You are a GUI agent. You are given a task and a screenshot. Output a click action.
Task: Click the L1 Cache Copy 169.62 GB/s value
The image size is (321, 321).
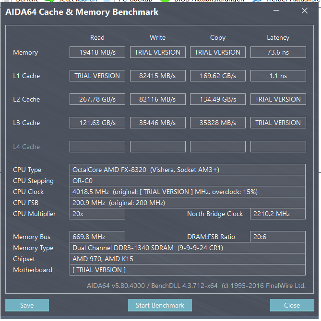tap(218, 76)
